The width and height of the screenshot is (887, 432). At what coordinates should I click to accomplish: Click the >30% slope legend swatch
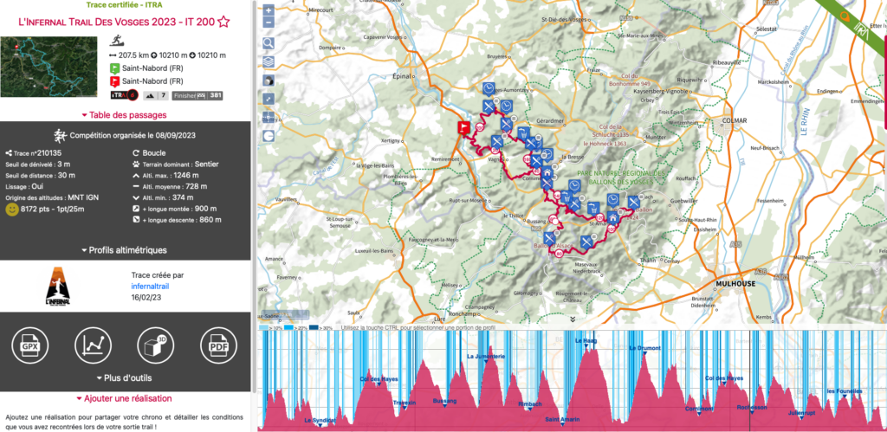pyautogui.click(x=315, y=327)
